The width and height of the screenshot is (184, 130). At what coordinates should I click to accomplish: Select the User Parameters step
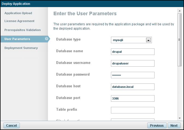[17, 39]
